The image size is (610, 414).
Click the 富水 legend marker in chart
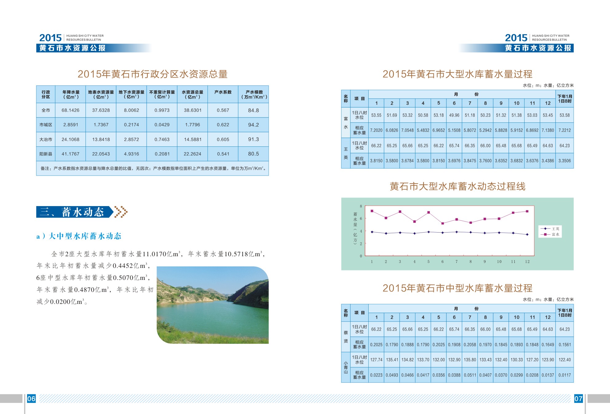[545, 234]
